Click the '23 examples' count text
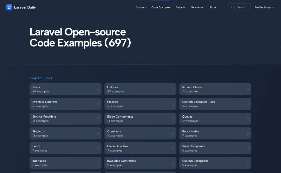The image size is (281, 173). pos(116,91)
